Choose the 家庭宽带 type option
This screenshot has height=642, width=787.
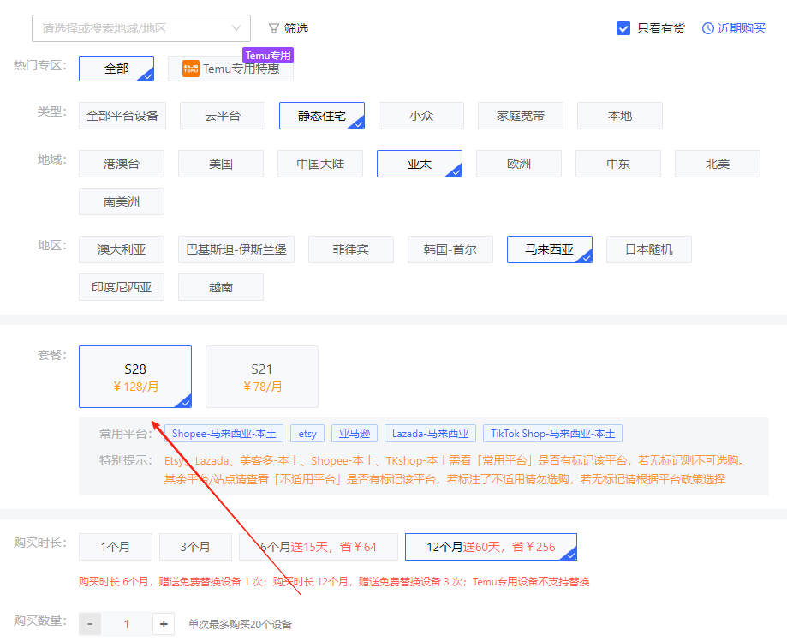521,116
